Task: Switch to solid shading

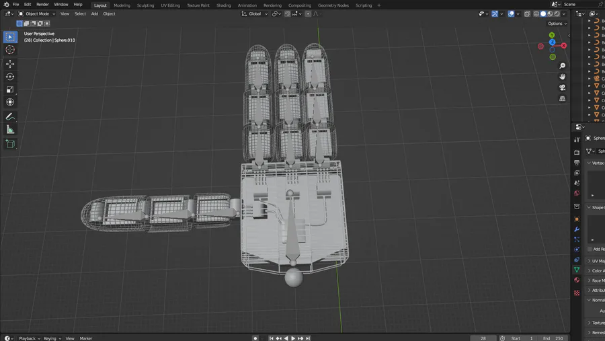Action: point(543,14)
